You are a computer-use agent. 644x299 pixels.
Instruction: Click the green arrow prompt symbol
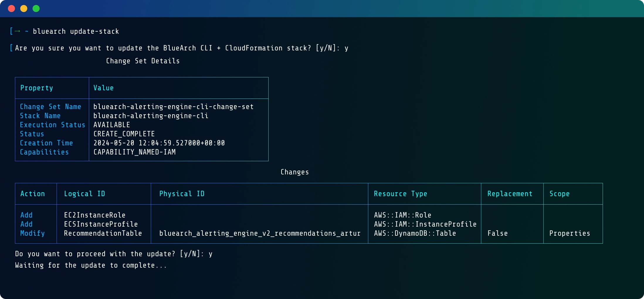[x=17, y=31]
